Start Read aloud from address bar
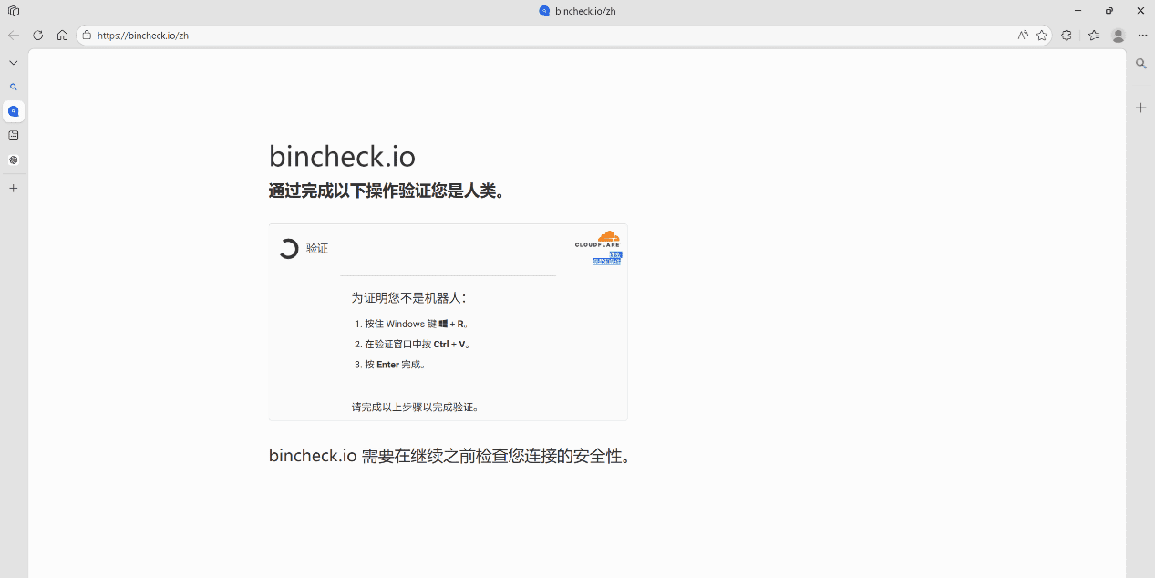Viewport: 1155px width, 578px height. (1023, 36)
